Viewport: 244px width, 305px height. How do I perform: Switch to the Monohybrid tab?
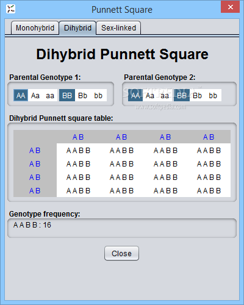point(35,28)
